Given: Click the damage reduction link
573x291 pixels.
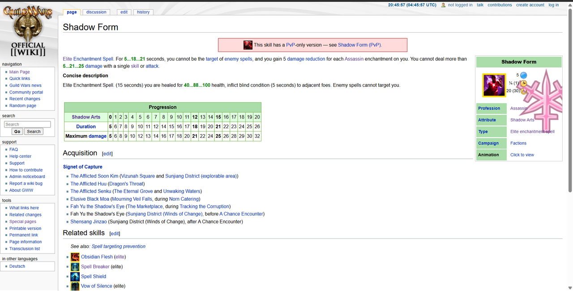Looking at the screenshot, I should coord(306,59).
